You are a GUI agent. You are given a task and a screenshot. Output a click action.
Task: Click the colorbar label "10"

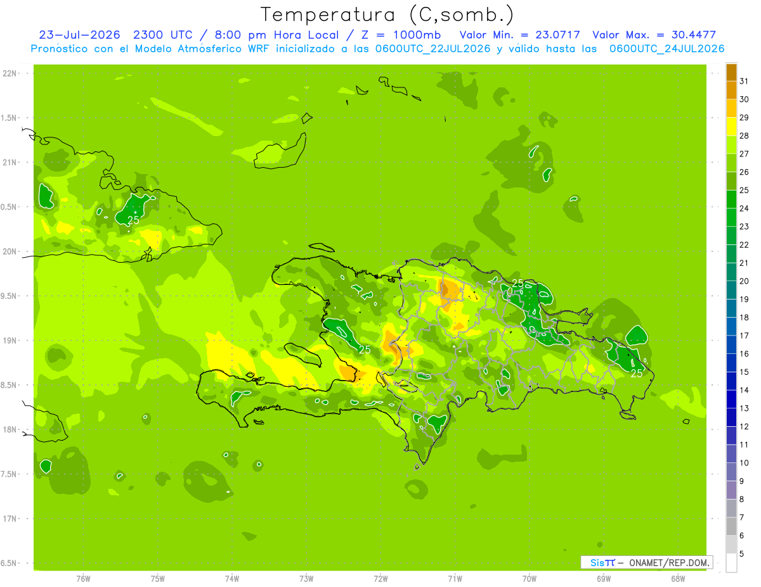point(744,463)
